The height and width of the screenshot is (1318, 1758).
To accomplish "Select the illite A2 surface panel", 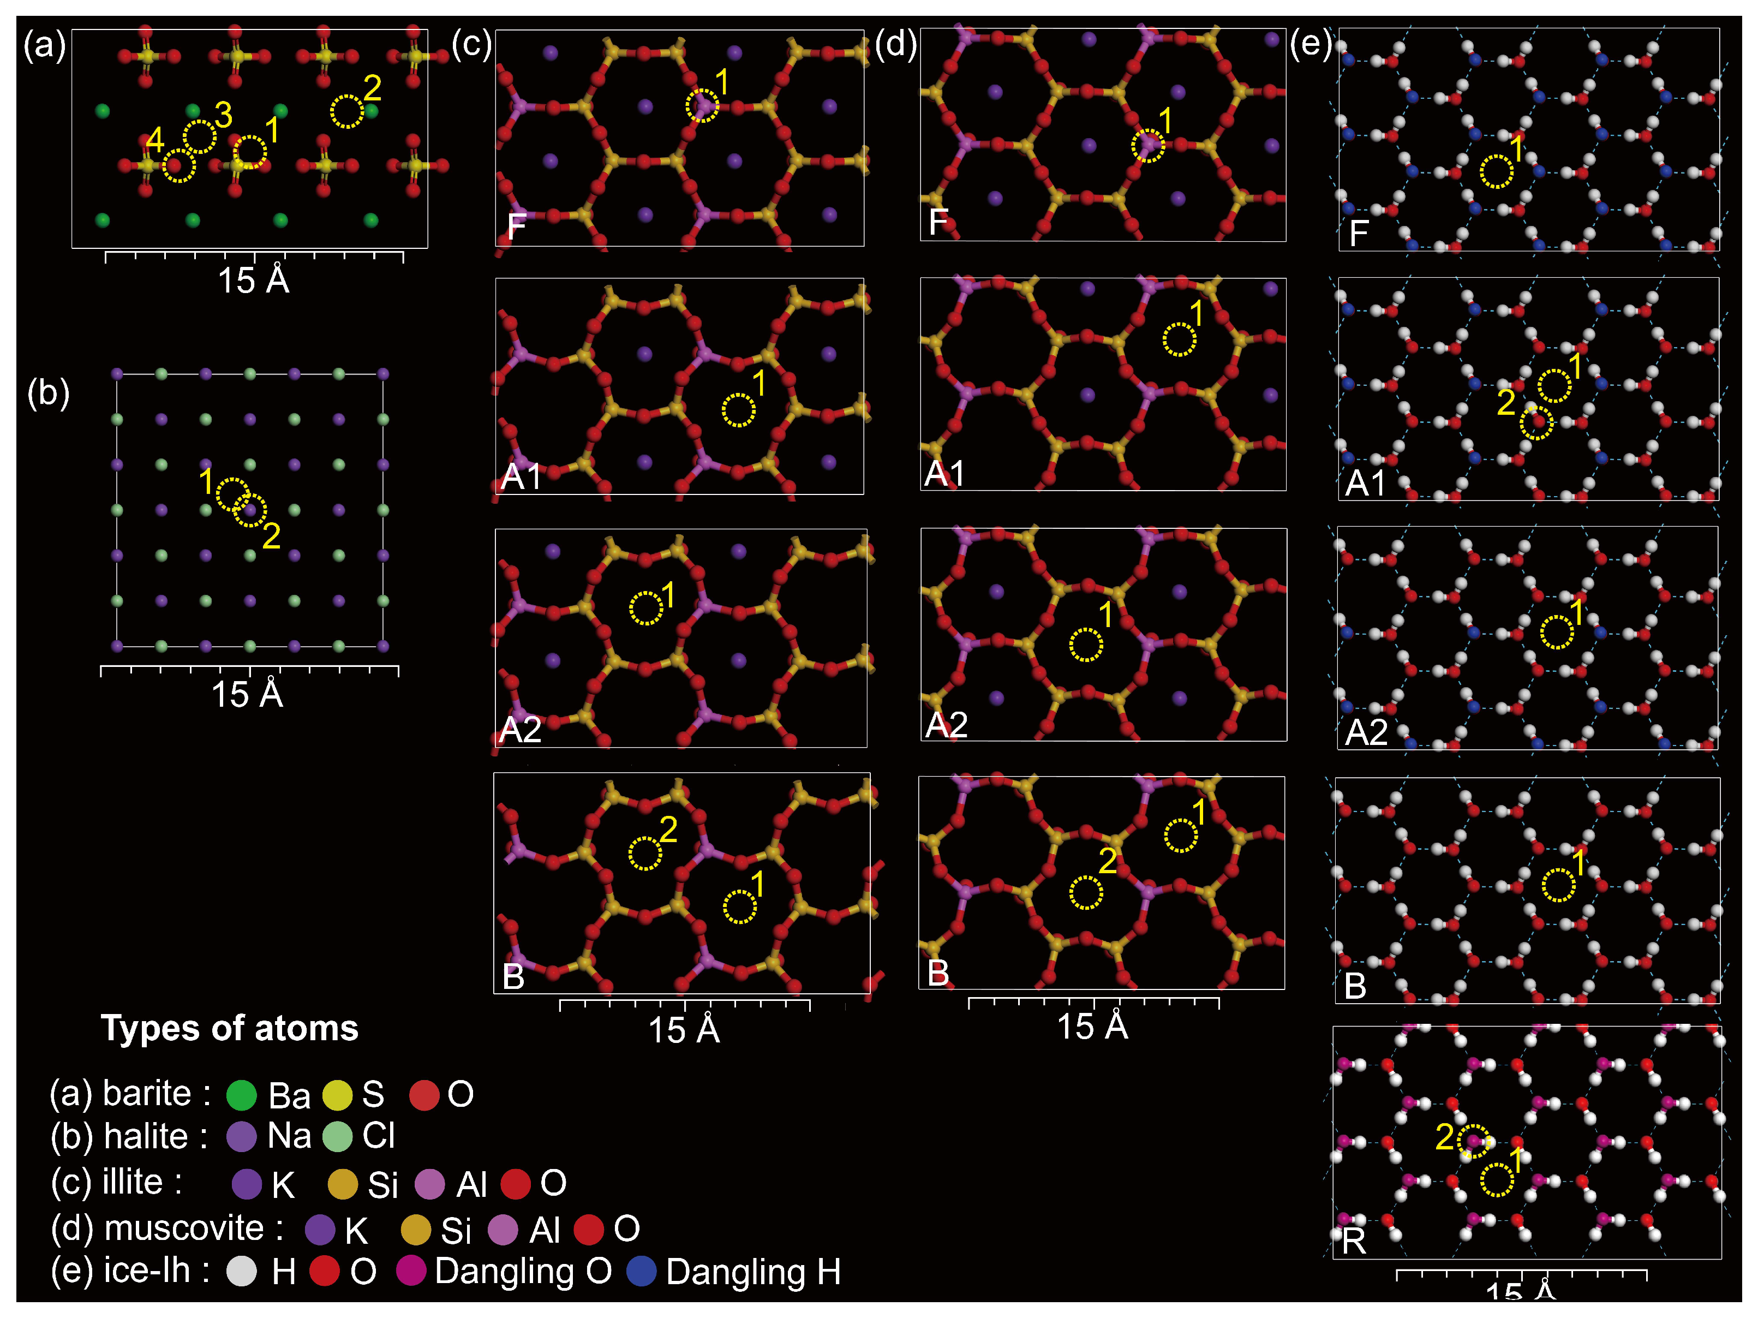I will click(681, 637).
